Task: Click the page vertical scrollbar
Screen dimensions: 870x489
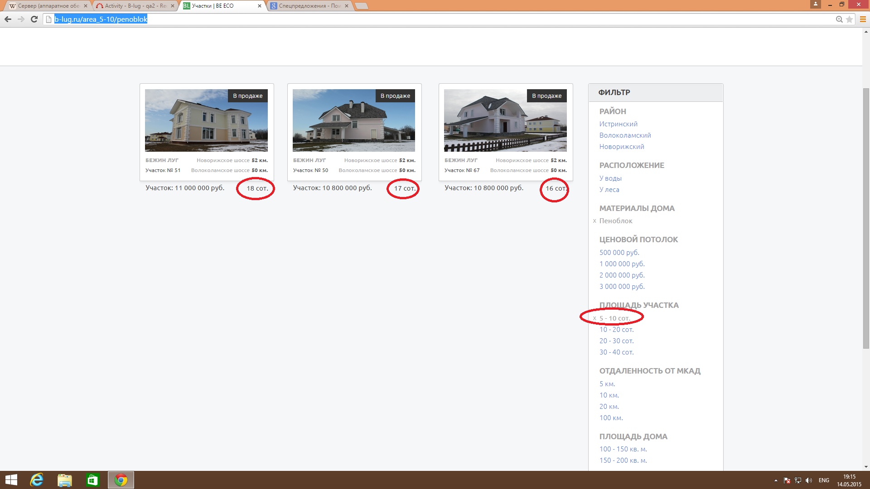Action: [866, 217]
